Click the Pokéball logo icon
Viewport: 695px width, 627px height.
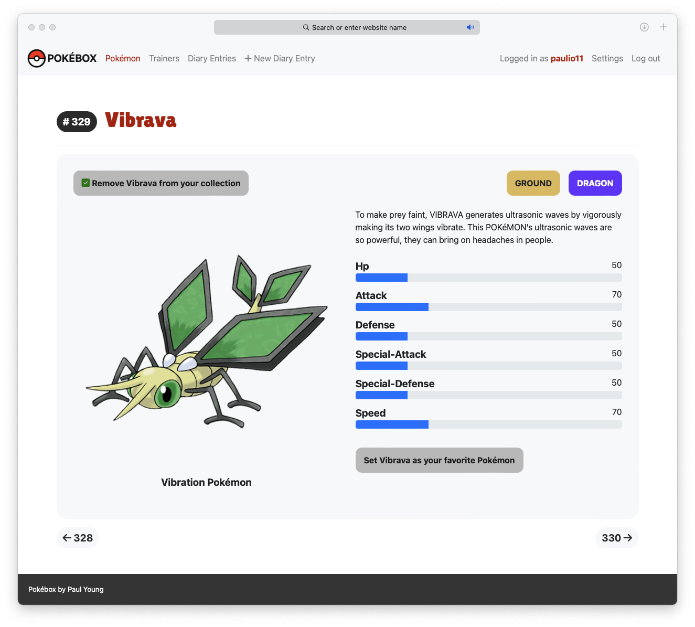click(x=37, y=58)
